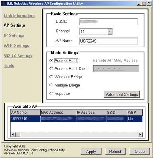This screenshot has width=153, height=158.
Task: Minimize the configuration utility window
Action: tap(139, 4)
